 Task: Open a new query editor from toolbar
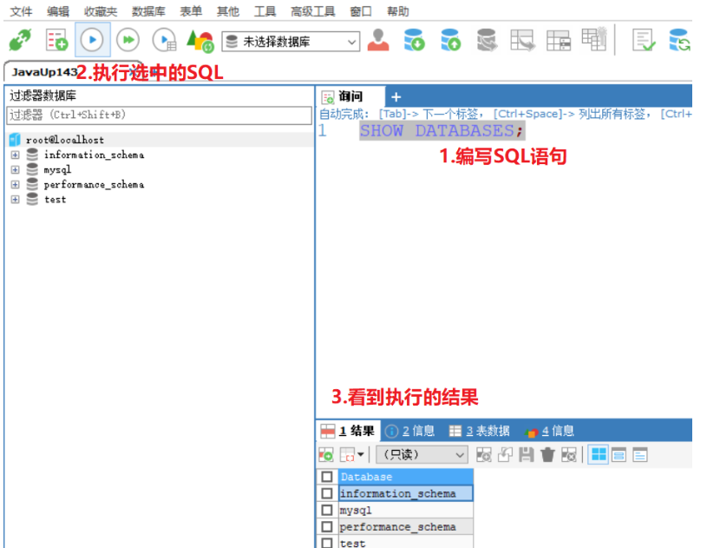[56, 41]
